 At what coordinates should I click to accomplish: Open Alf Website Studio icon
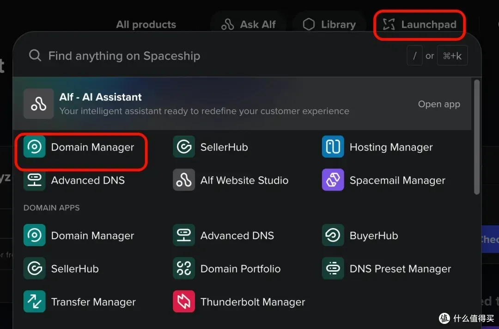pos(184,180)
